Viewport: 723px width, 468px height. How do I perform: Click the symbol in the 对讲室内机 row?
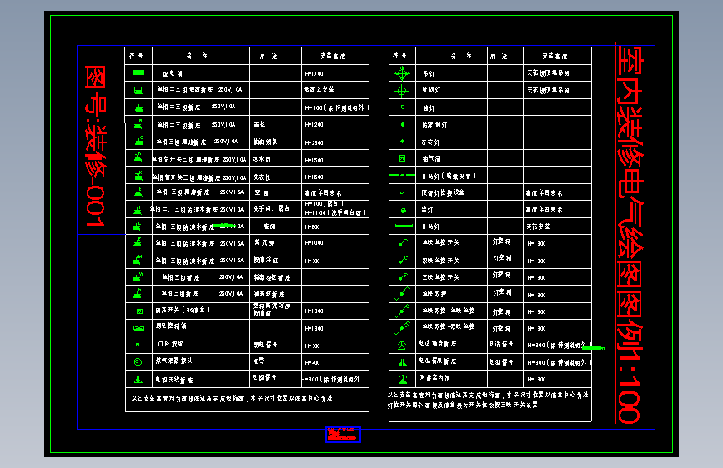(x=403, y=379)
